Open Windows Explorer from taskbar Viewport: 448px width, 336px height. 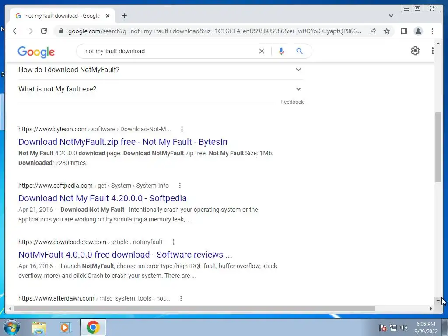point(39,327)
